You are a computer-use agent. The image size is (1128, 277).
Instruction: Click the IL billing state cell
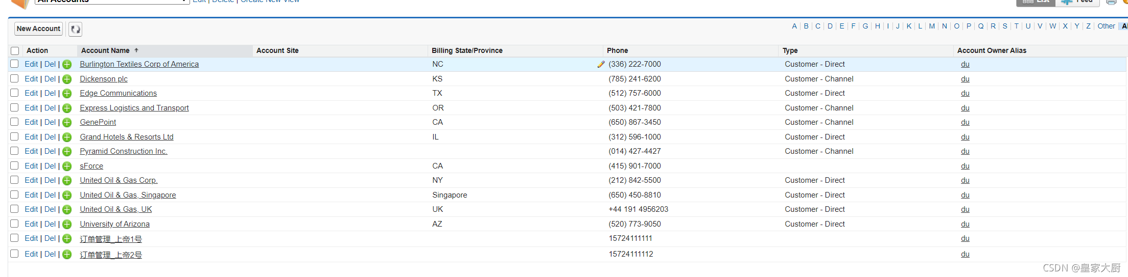click(435, 137)
